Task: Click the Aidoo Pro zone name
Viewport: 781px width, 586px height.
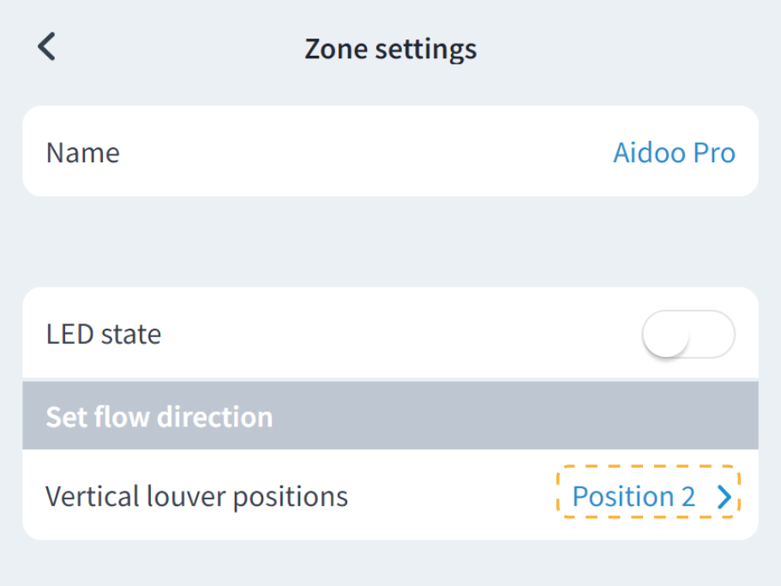Action: 674,153
